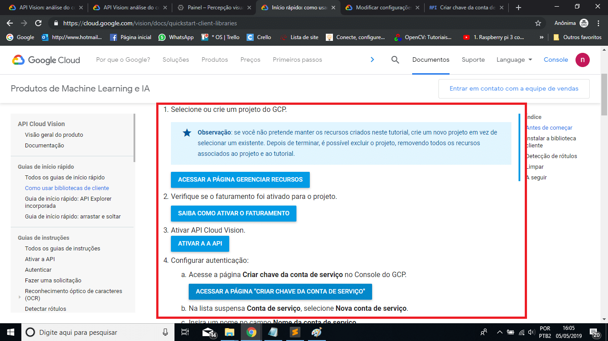608x341 pixels.
Task: Open the Chrome three-dot menu
Action: (x=599, y=23)
